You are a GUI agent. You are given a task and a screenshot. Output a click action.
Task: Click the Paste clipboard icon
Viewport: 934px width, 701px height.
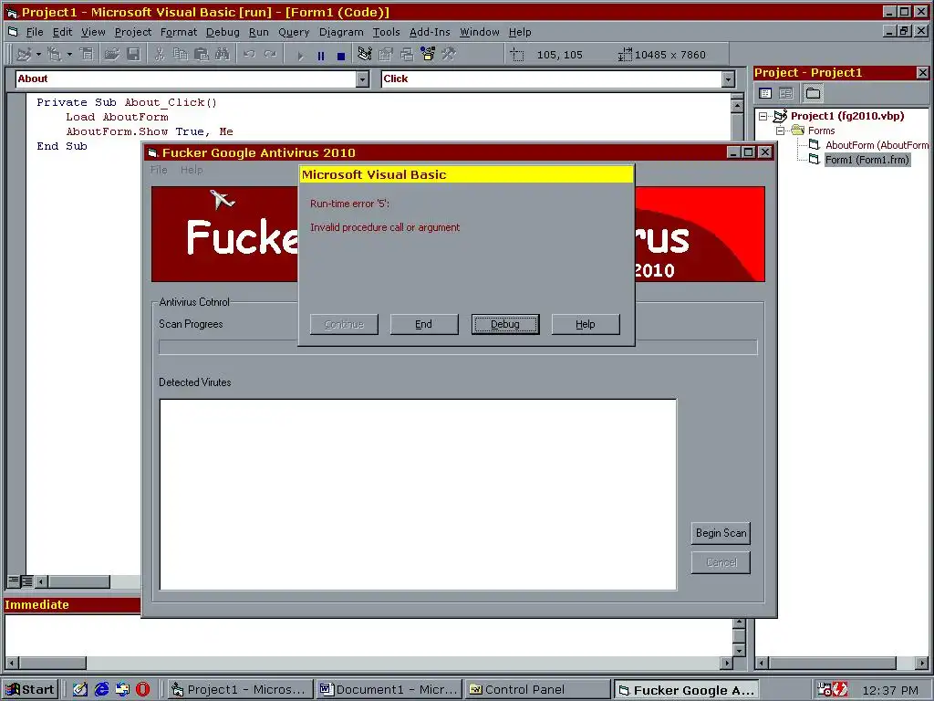(x=202, y=54)
